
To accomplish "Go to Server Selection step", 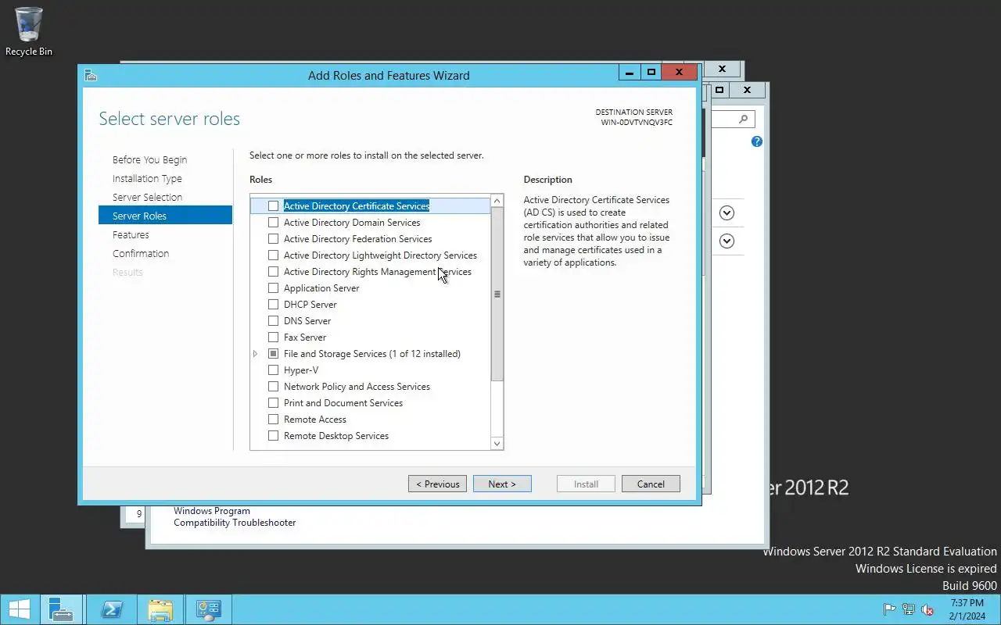I will (x=147, y=197).
